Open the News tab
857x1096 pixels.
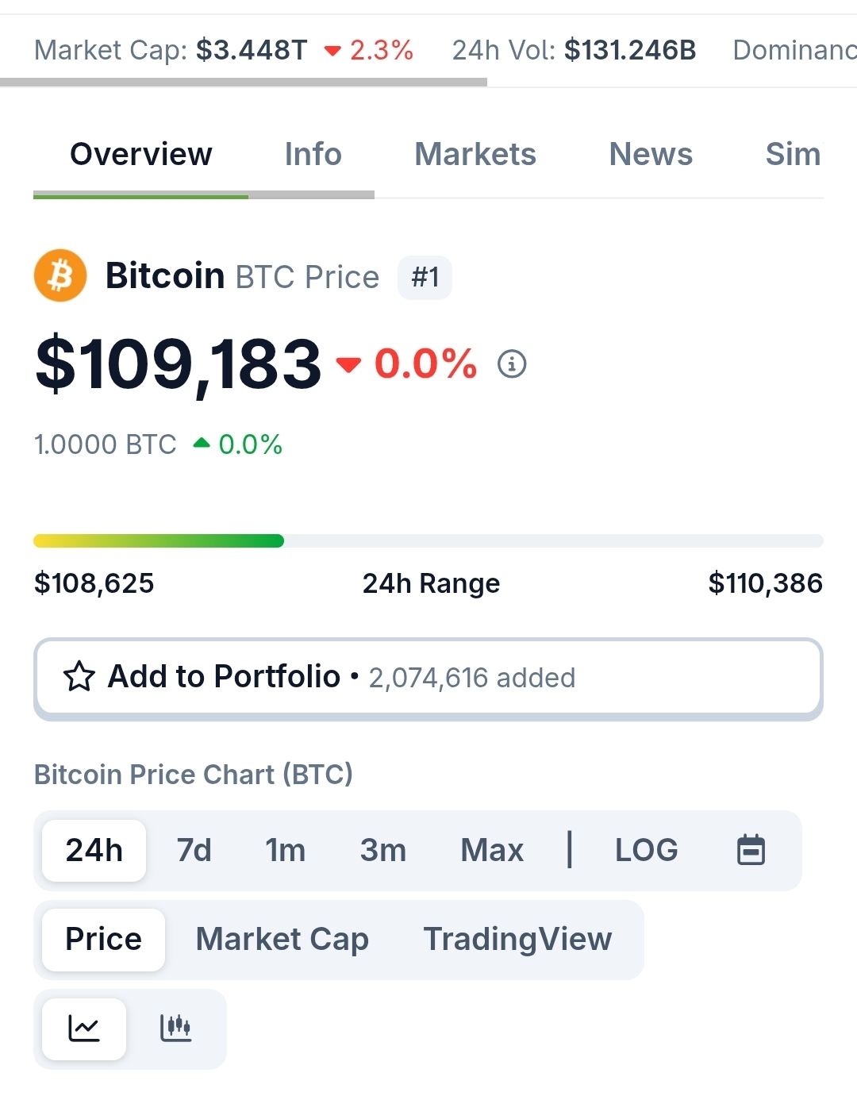(x=651, y=154)
